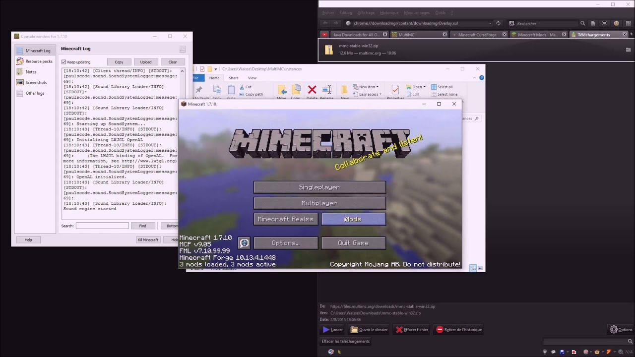Switch to Home ribbon tab in Explorer

214,78
